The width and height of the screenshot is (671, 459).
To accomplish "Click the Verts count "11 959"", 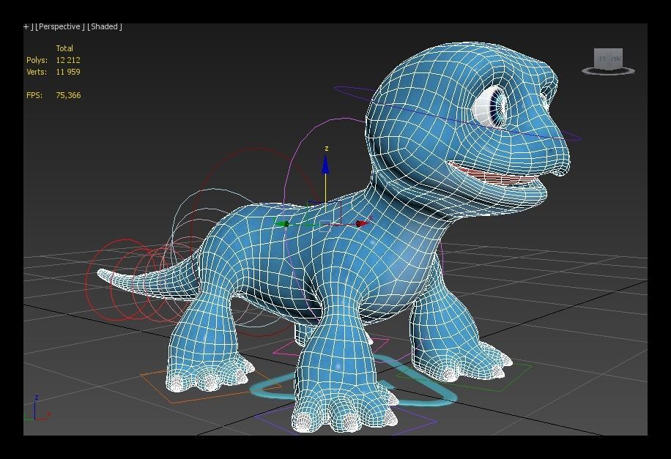I will tap(68, 72).
